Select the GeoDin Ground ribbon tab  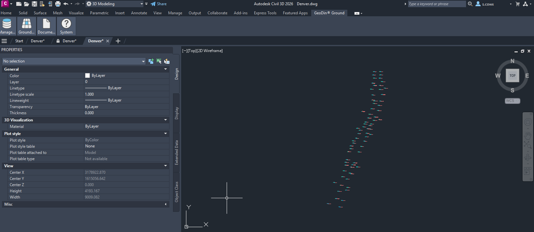click(x=329, y=13)
